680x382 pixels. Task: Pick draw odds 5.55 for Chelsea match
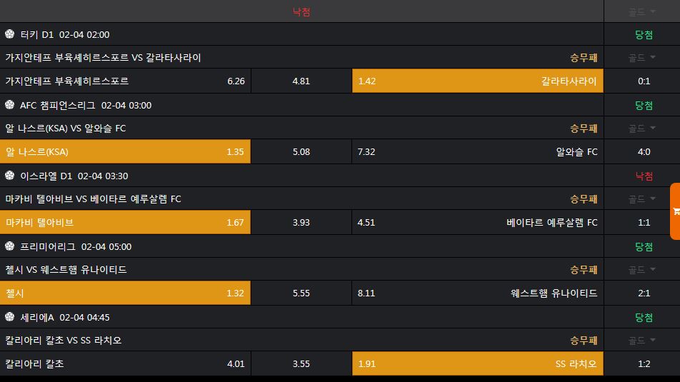[301, 293]
